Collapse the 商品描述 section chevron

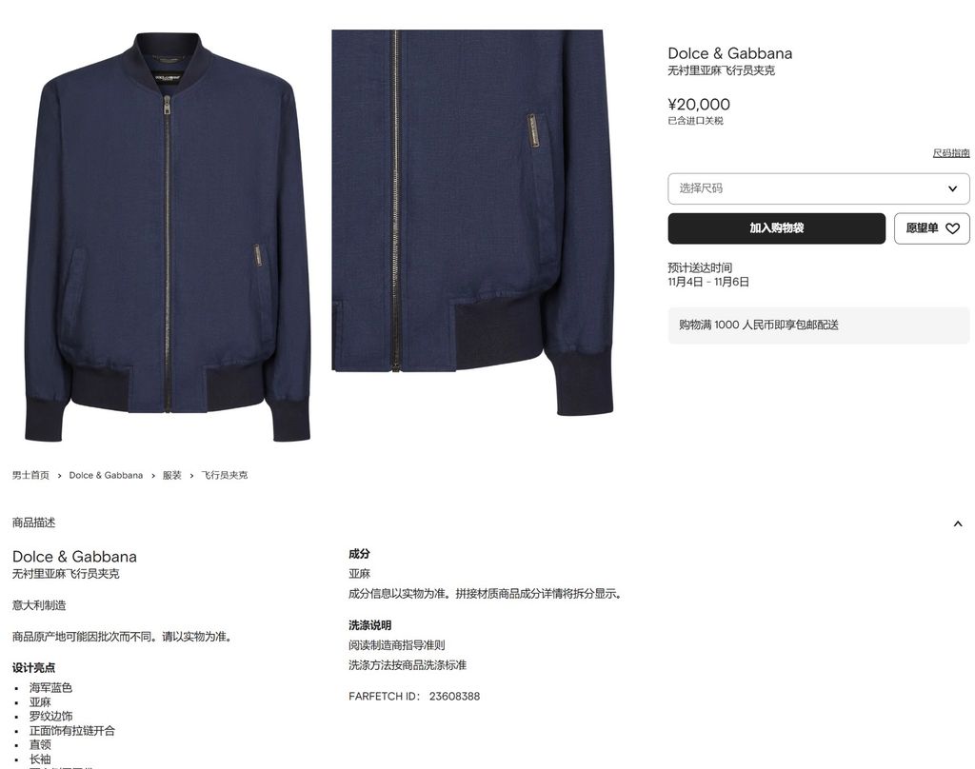tap(958, 523)
